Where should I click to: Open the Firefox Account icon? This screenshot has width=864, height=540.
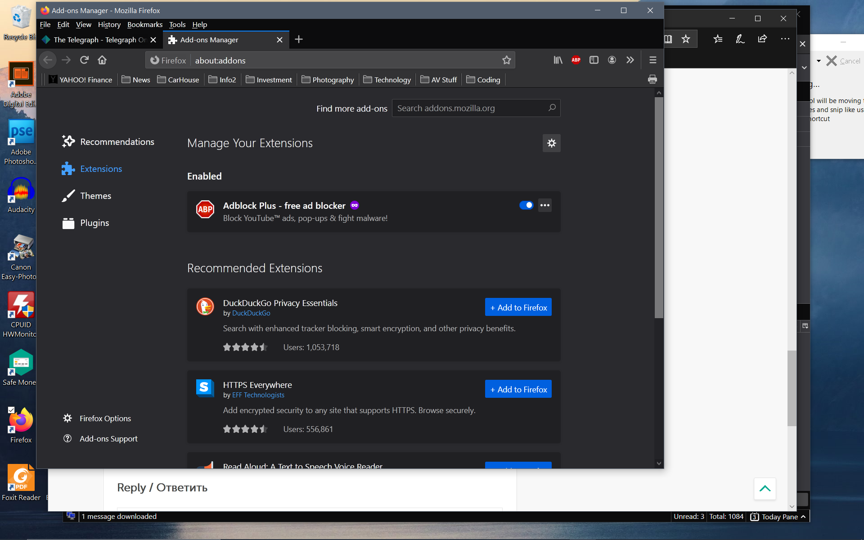pos(612,60)
